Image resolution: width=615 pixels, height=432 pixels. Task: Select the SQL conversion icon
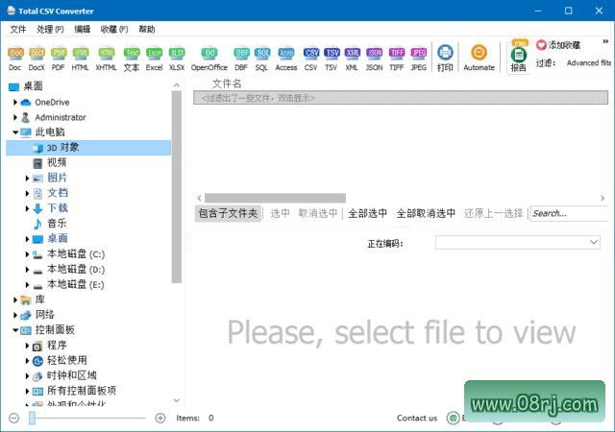click(x=261, y=59)
